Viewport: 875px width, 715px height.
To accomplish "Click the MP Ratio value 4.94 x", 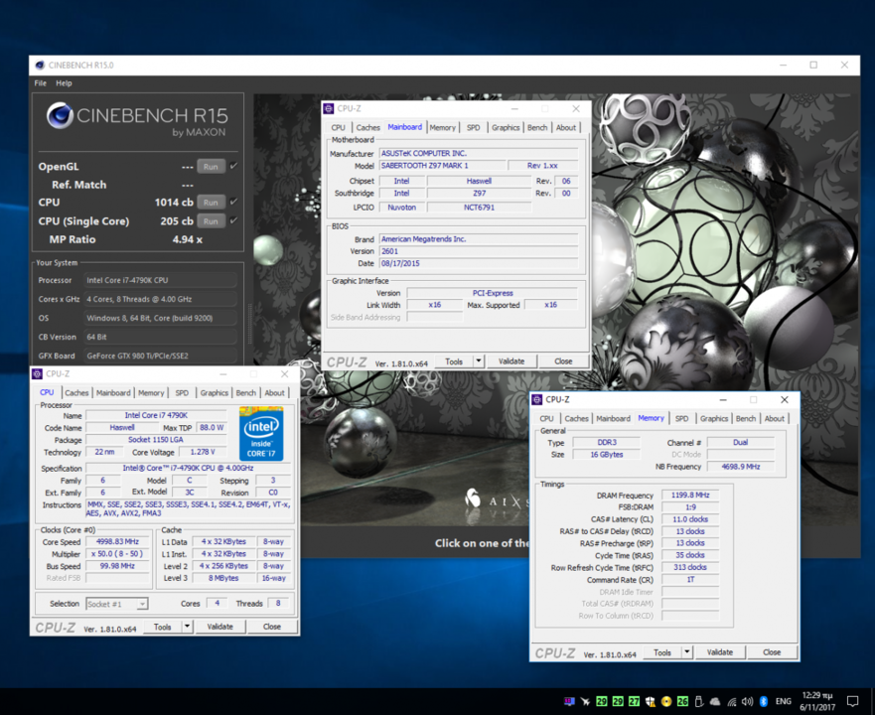I will [187, 239].
